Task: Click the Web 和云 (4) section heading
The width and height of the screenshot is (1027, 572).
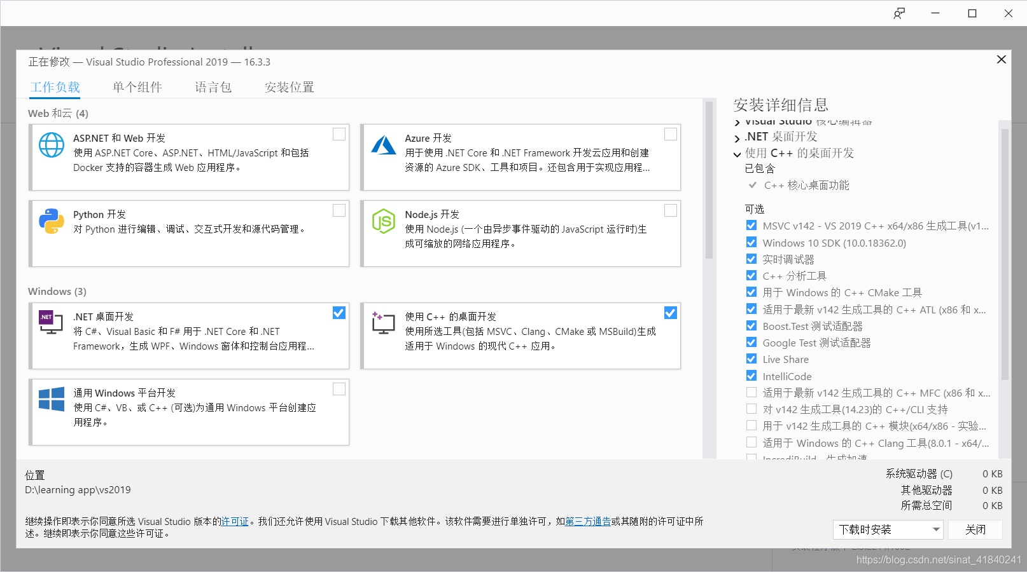Action: (58, 113)
